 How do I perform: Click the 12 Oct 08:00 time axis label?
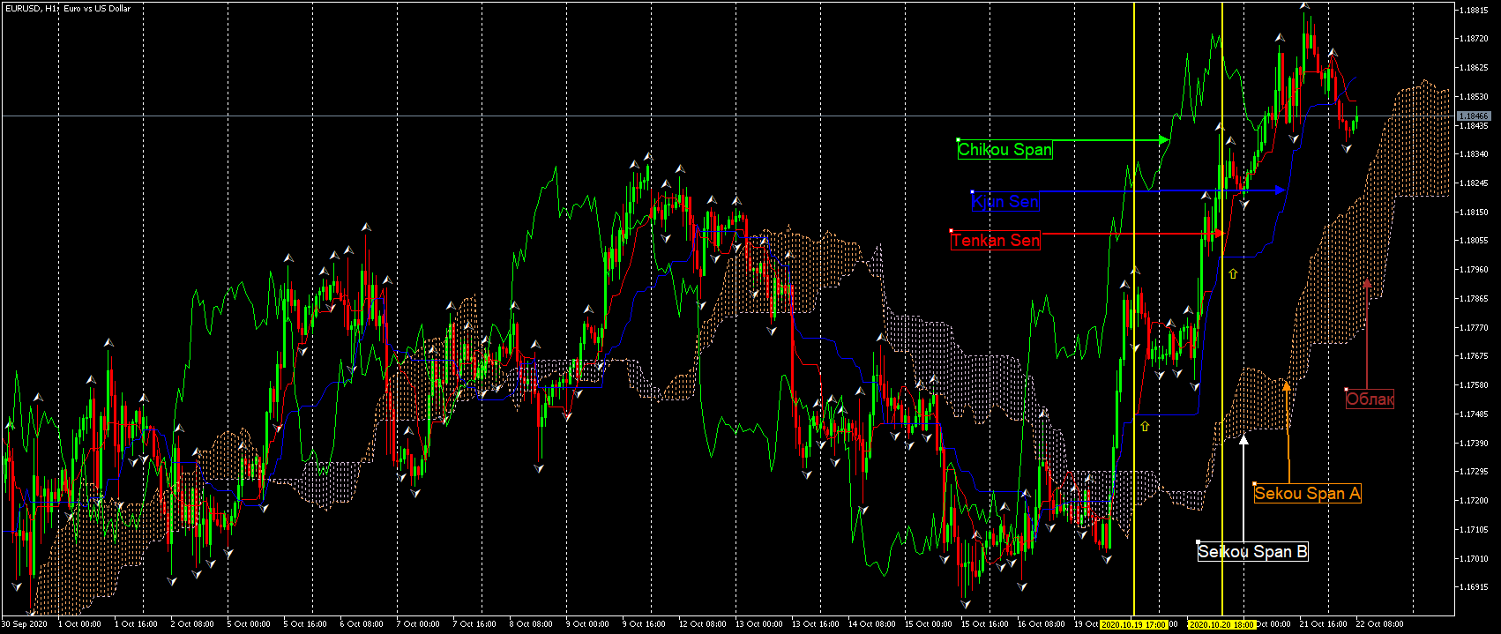pyautogui.click(x=701, y=624)
